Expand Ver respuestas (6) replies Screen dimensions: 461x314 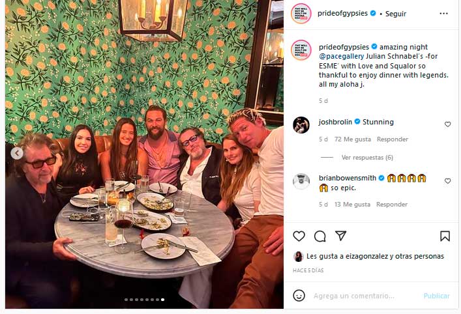pyautogui.click(x=367, y=157)
